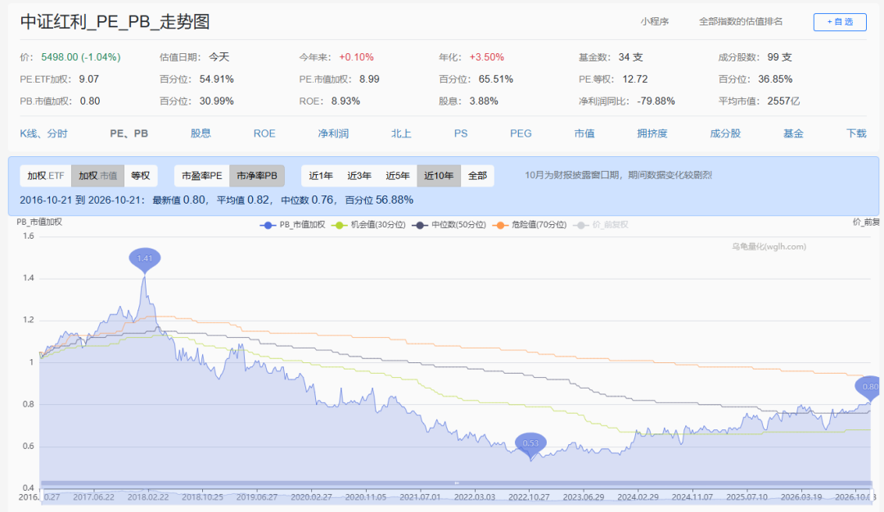Screen dimensions: 884x512
Task: Set the time range to 近5年
Action: 398,176
